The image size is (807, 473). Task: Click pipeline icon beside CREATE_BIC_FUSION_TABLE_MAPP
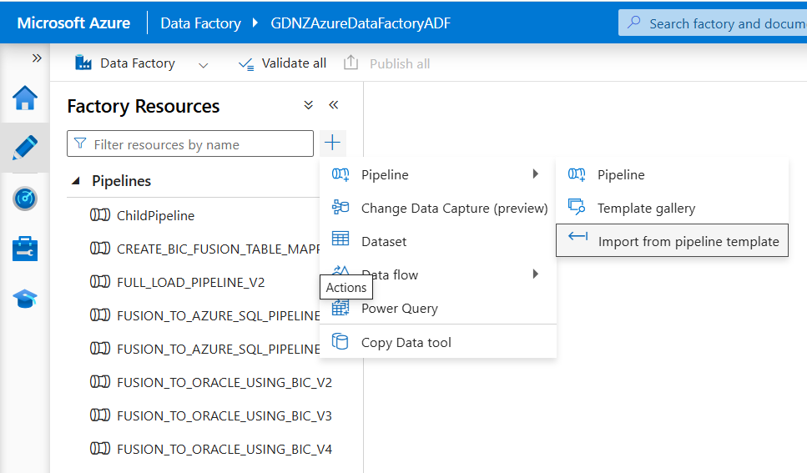pyautogui.click(x=100, y=249)
